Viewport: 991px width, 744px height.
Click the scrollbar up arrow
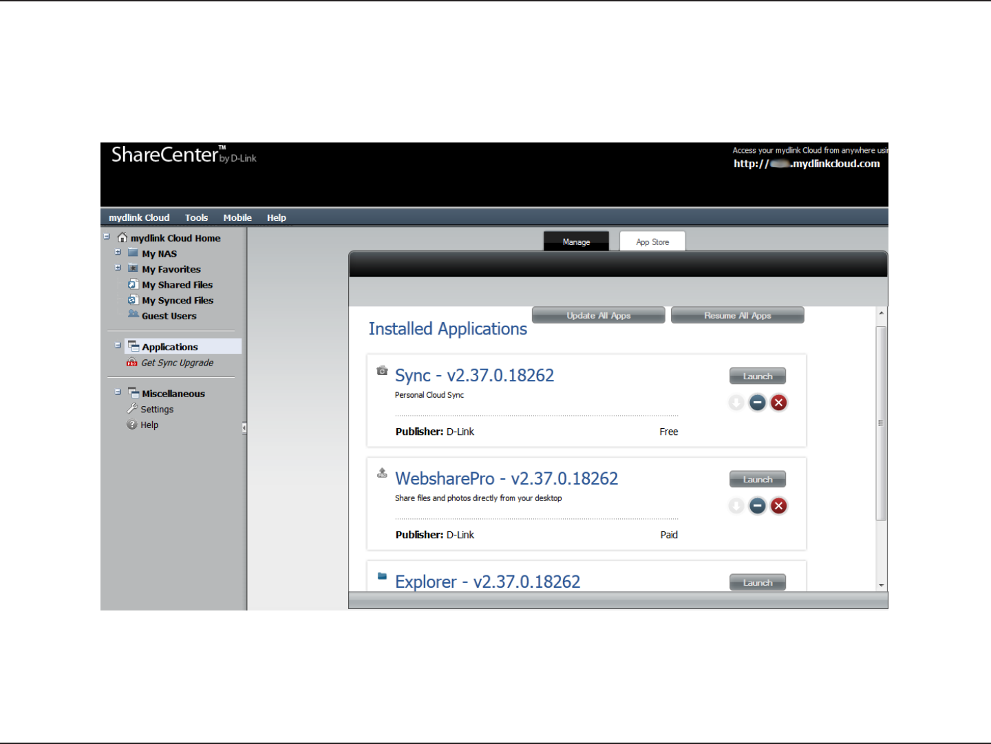pos(881,313)
